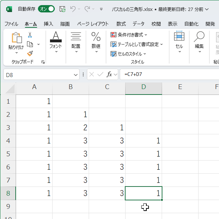Click the save icon in title bar
The image size is (219, 219).
tap(62, 9)
